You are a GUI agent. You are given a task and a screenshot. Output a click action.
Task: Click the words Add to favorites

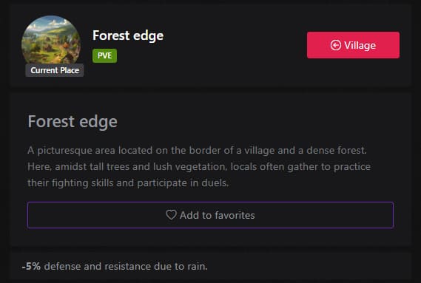pos(218,215)
